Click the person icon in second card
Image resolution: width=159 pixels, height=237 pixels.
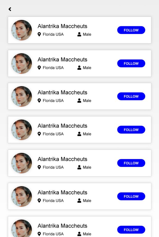click(79, 68)
